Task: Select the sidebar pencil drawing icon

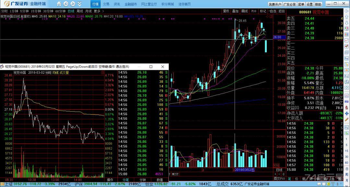Action: [347, 120]
